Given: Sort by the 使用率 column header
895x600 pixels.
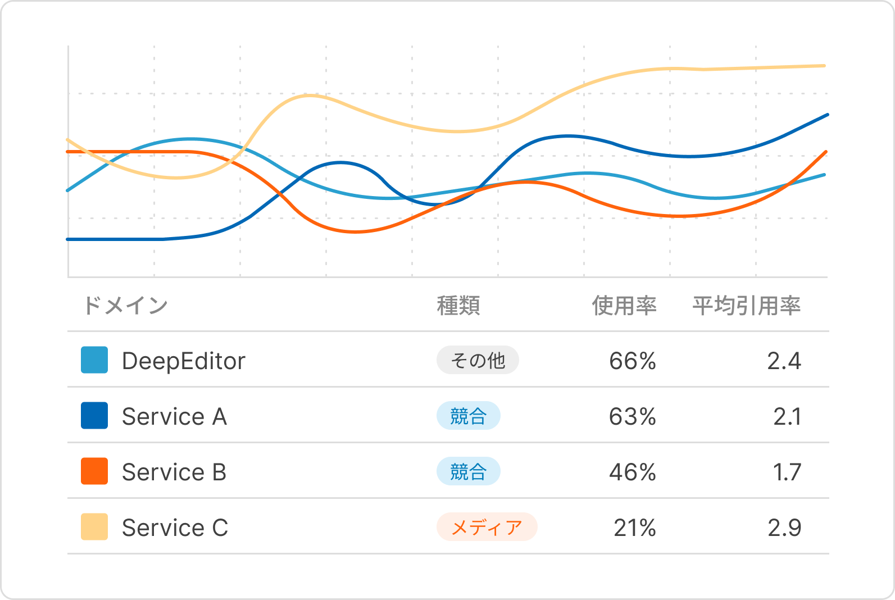Looking at the screenshot, I should point(624,306).
